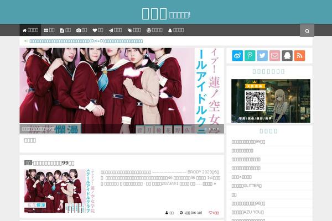This screenshot has height=221, width=332.
Task: Click the large idol group slider image
Action: [122, 91]
